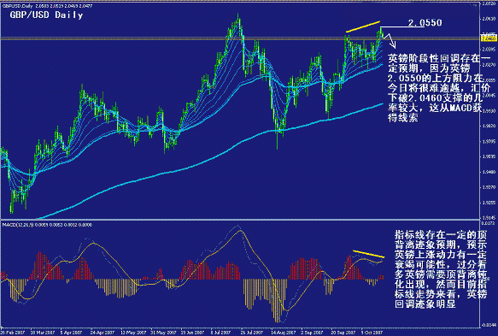Click the "GBP/USD Daily" chart title
Viewport: 498px width, 336px height.
[x=46, y=15]
